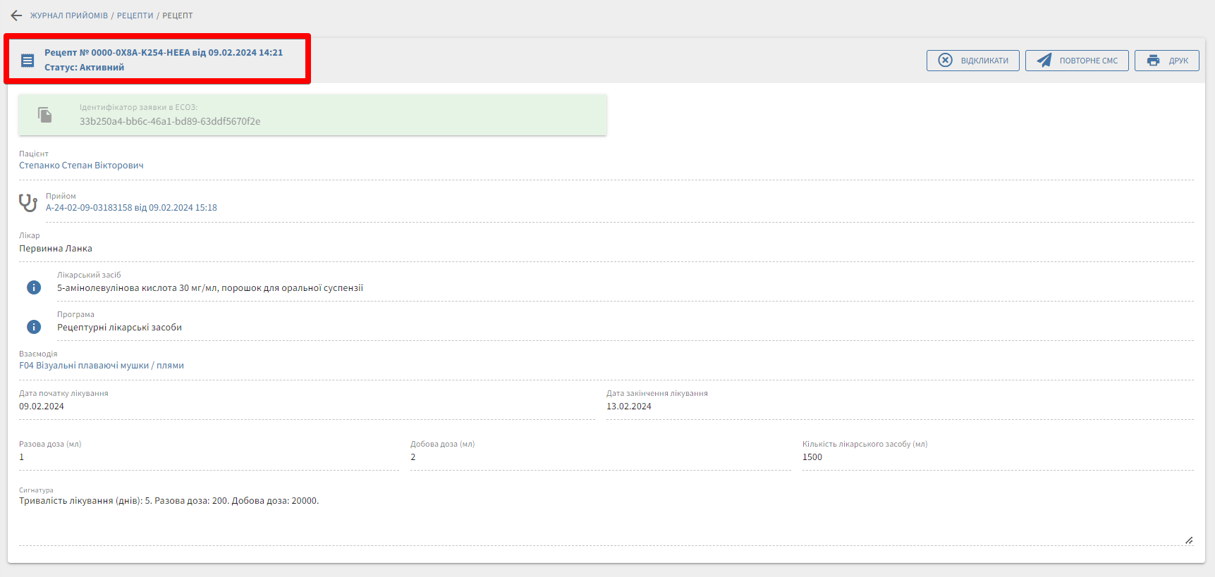Open patient Степанко Степан Вікторович link
This screenshot has height=577, width=1215.
tap(81, 166)
